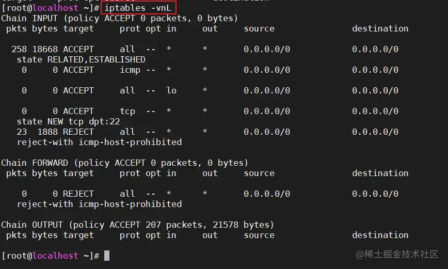Click the terminal cursor block at the last prompt
The height and width of the screenshot is (269, 448).
[106, 256]
